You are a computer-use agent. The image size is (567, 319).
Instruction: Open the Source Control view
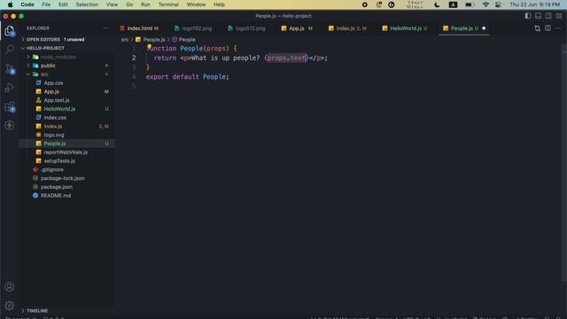pos(10,69)
